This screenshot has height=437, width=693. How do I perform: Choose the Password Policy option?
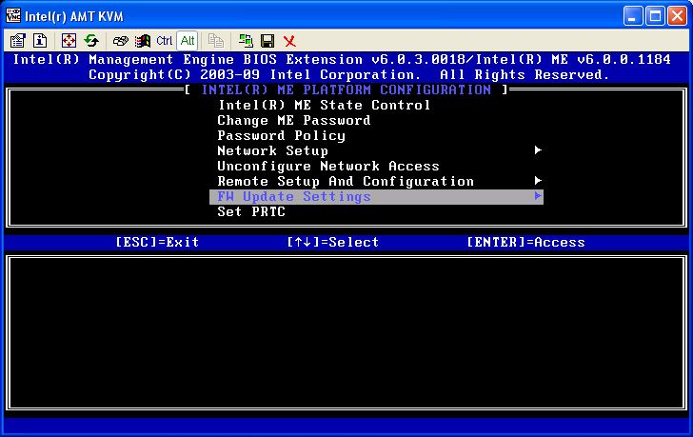(281, 135)
